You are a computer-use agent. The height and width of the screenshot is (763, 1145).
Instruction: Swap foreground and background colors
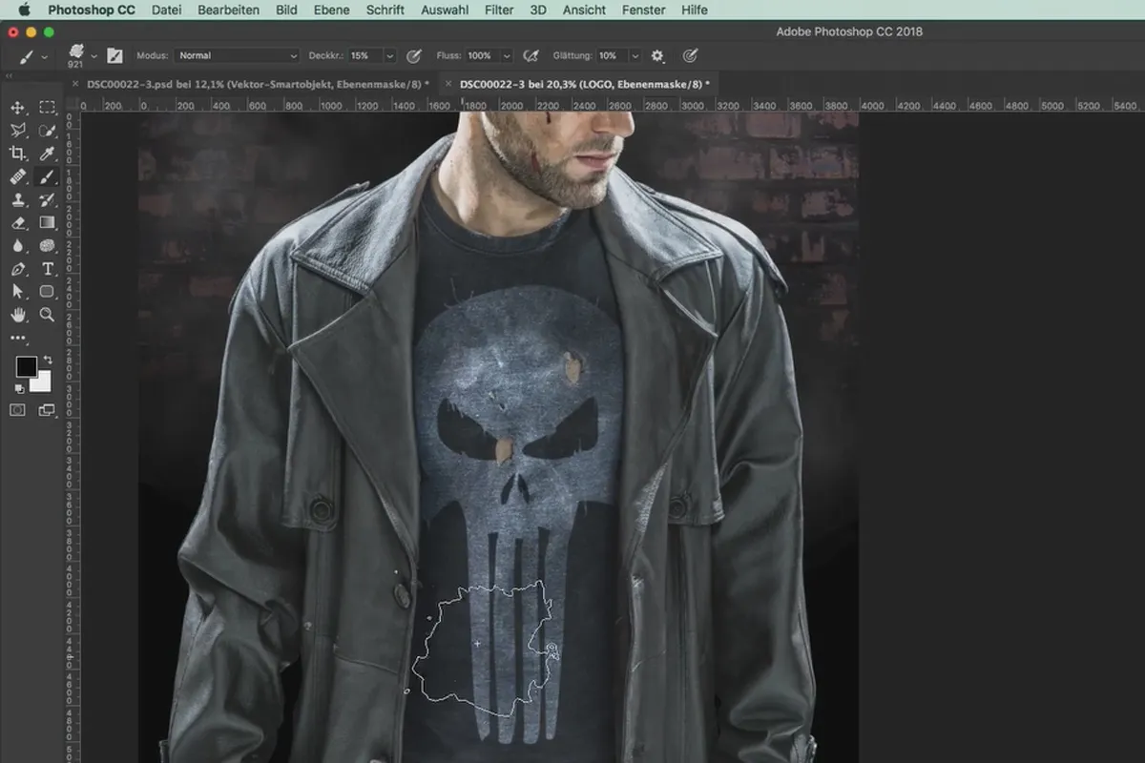tap(48, 360)
